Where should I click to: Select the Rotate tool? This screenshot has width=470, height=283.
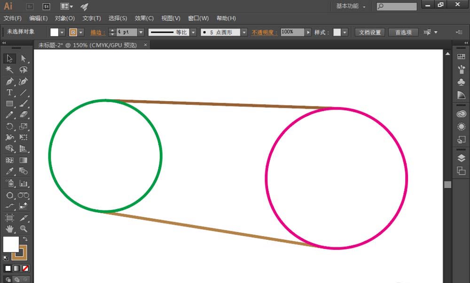(x=9, y=126)
